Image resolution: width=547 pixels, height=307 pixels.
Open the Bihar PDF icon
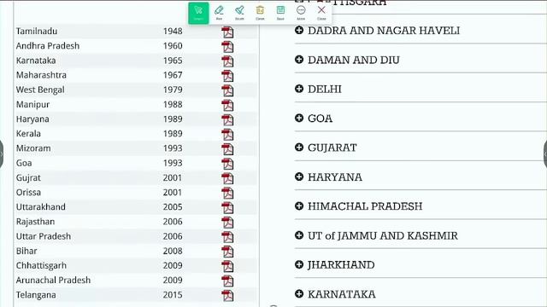227,252
